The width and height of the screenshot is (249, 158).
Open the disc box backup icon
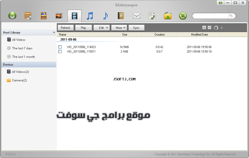(x=28, y=16)
